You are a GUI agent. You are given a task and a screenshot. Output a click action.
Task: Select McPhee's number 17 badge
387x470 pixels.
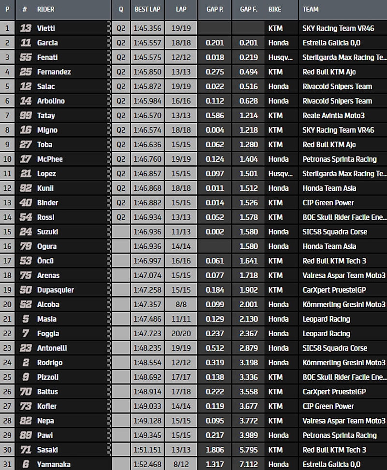26,159
